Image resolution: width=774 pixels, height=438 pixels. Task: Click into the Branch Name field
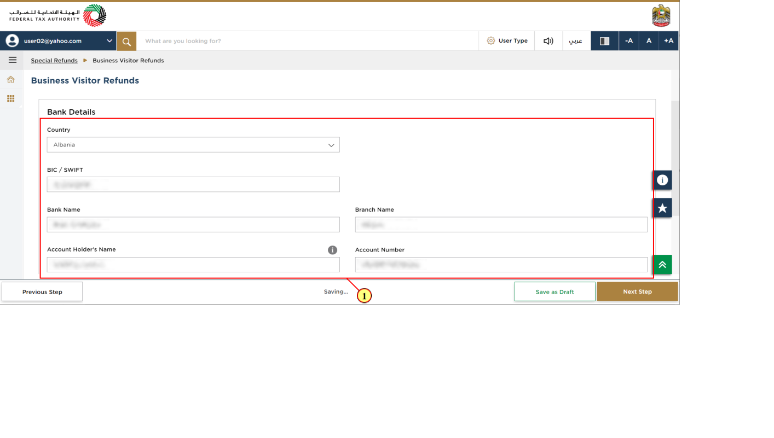click(501, 225)
